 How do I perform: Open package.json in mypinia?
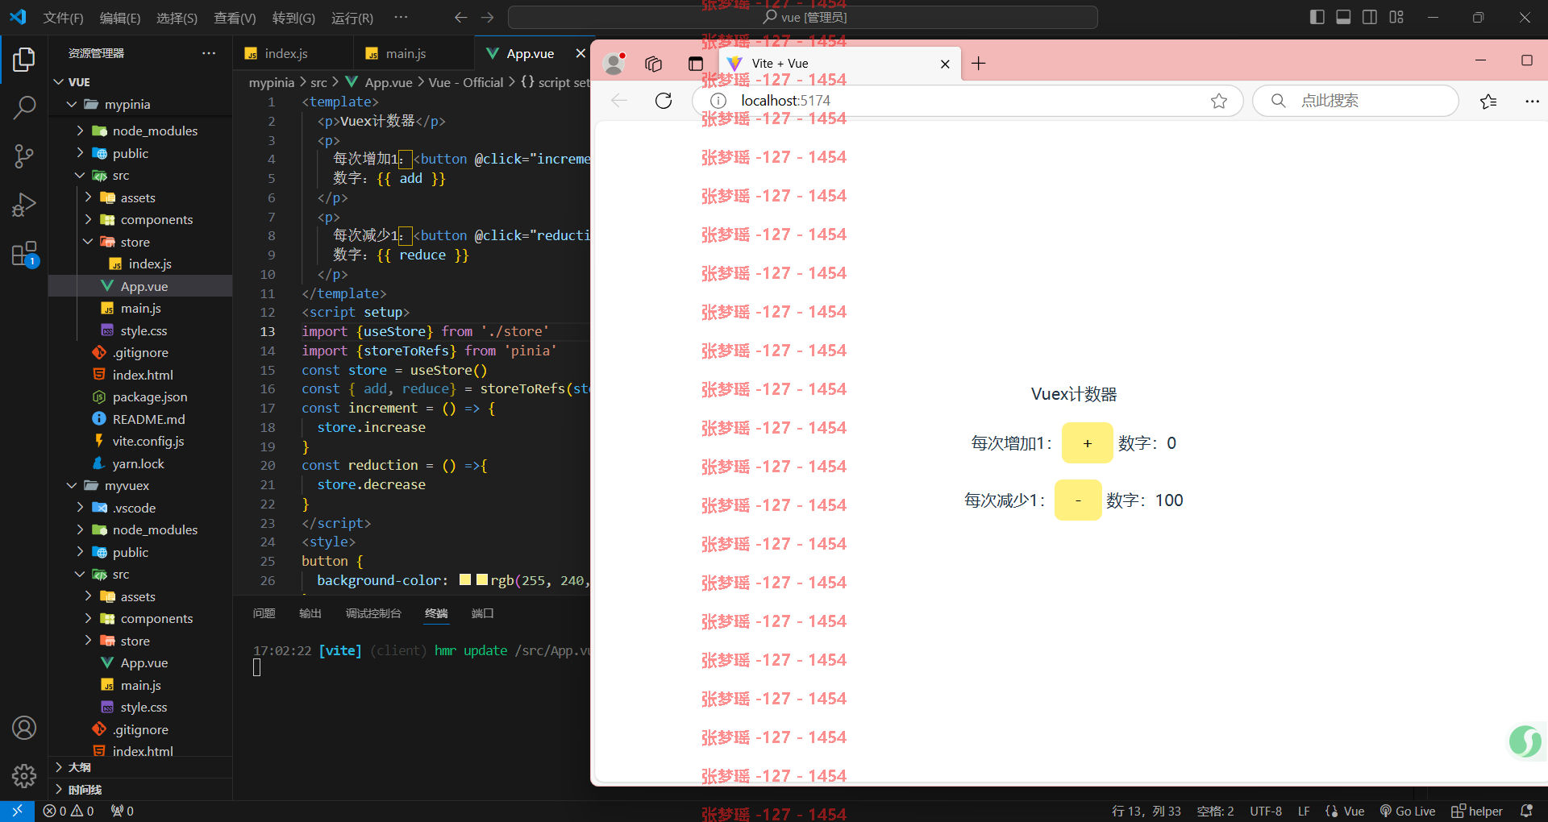click(x=150, y=396)
